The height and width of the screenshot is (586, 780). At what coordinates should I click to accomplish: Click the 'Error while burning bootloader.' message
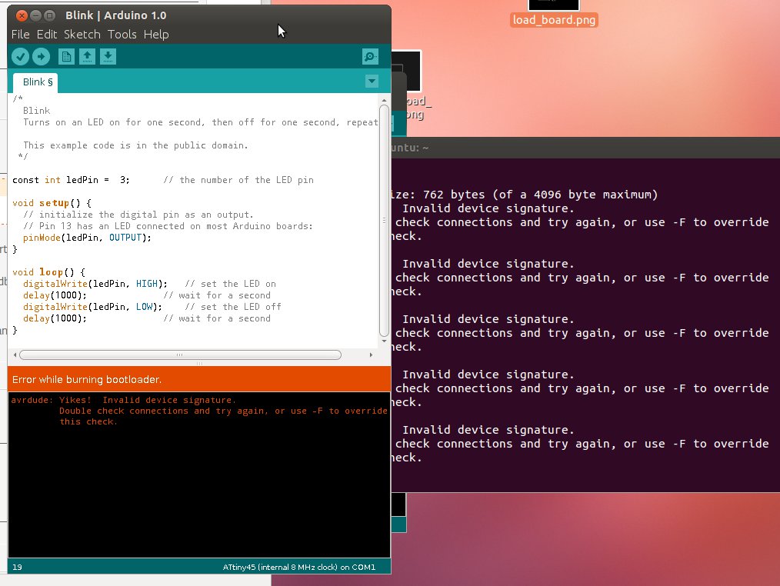[87, 380]
